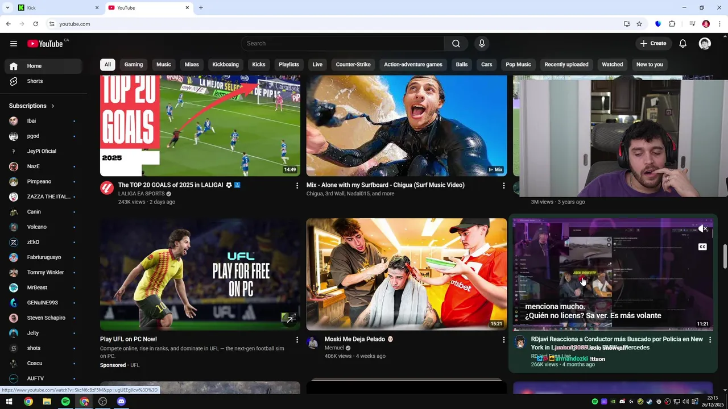The image size is (728, 409).
Task: Expand the Subscriptions section arrow
Action: [53, 106]
